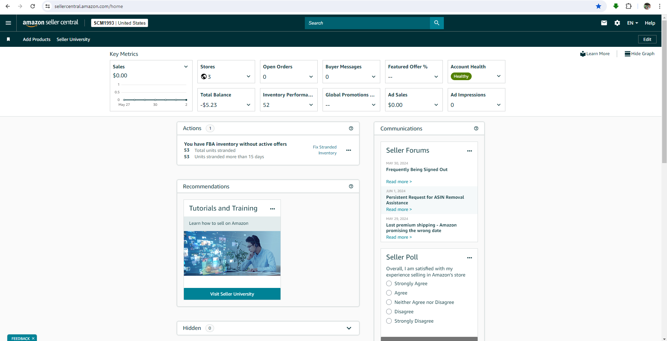Open Seller University menu item

pyautogui.click(x=73, y=39)
